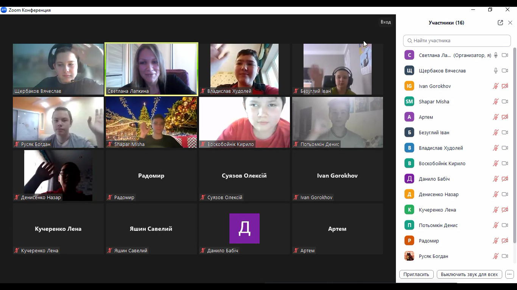This screenshot has width=517, height=290.
Task: Click Zoom logo in title bar
Action: (x=4, y=10)
